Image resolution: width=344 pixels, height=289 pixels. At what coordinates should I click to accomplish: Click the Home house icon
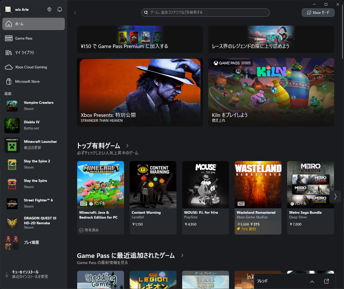pos(9,24)
